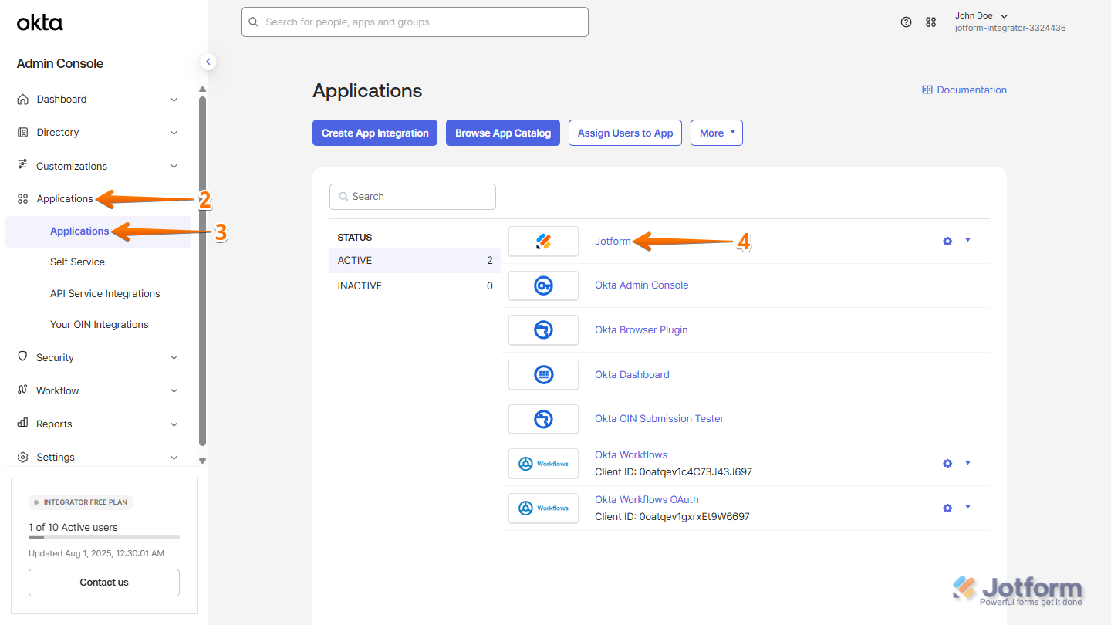Image resolution: width=1111 pixels, height=625 pixels.
Task: Select Applications submenu item
Action: click(98, 231)
